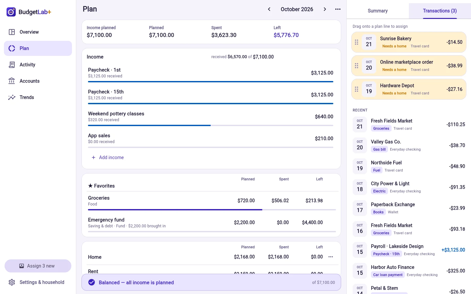
Task: Grab the drag handle for Sunrise Bakery
Action: pyautogui.click(x=357, y=42)
